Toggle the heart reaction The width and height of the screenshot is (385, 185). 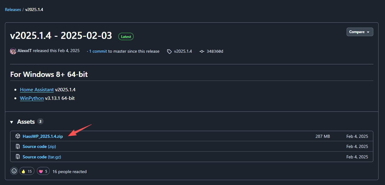pyautogui.click(x=44, y=171)
